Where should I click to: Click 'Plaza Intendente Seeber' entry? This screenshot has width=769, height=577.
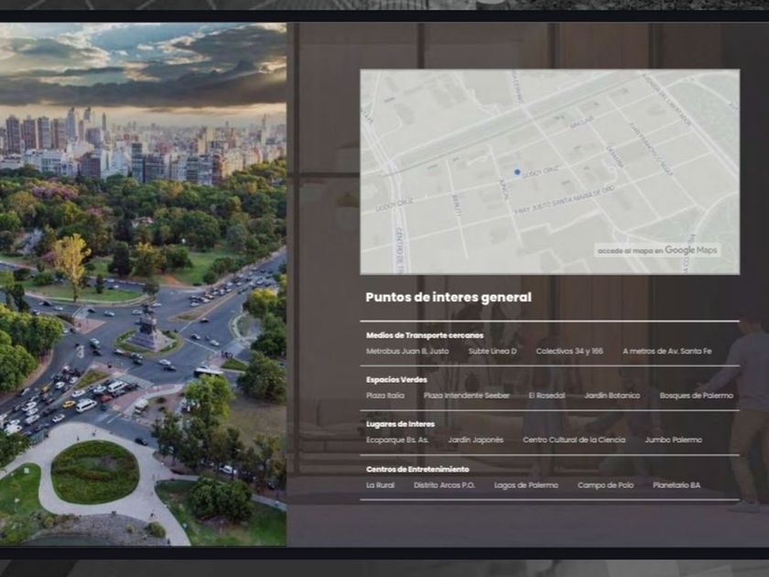(x=466, y=396)
